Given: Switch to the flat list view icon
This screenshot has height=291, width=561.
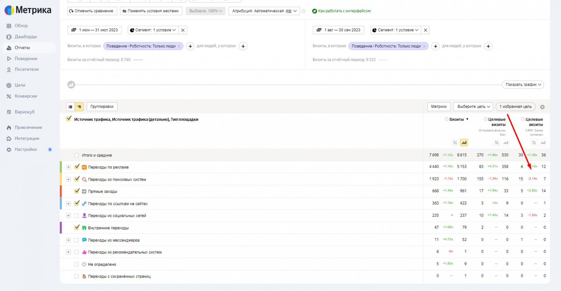Looking at the screenshot, I should [x=70, y=107].
